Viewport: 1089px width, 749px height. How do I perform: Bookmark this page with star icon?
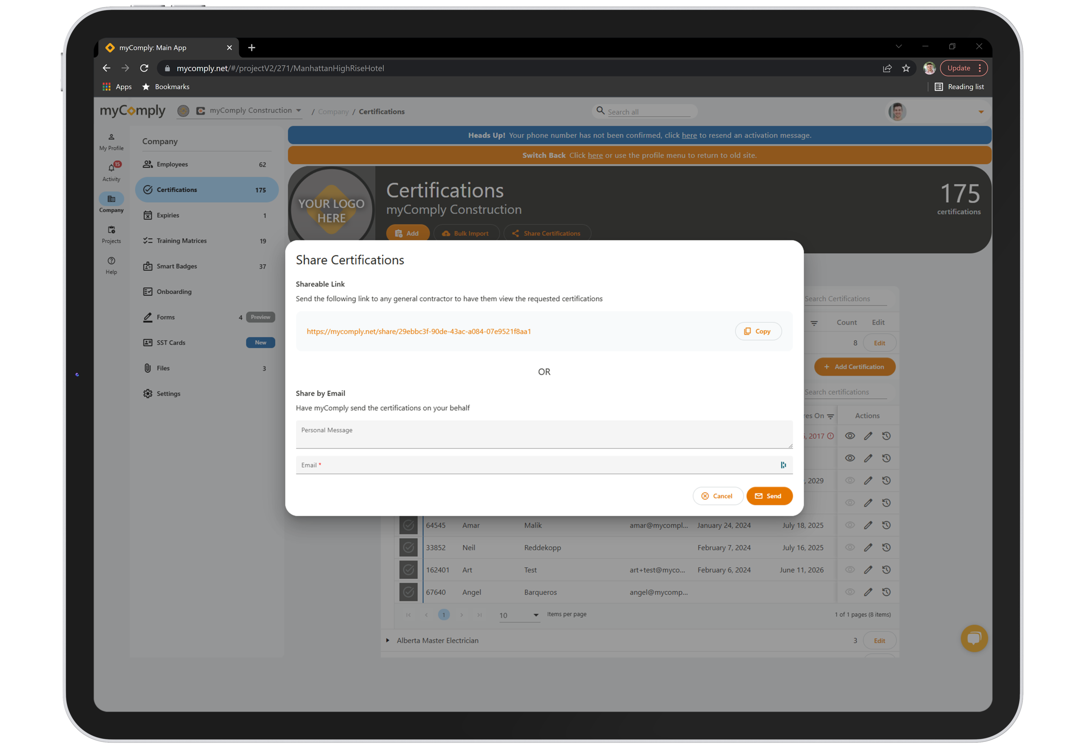[x=906, y=68]
